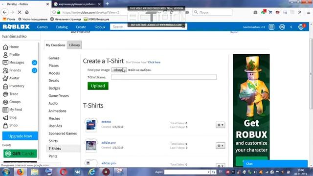Show more toolbar items with the chevron overflow

point(300,12)
